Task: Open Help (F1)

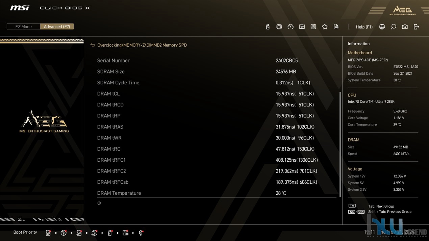Action: tap(364, 27)
